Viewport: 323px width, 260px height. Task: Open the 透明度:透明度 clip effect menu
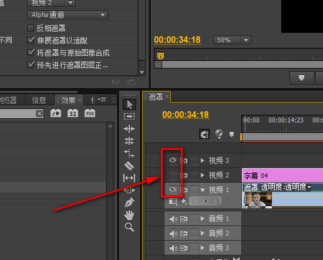(x=286, y=187)
